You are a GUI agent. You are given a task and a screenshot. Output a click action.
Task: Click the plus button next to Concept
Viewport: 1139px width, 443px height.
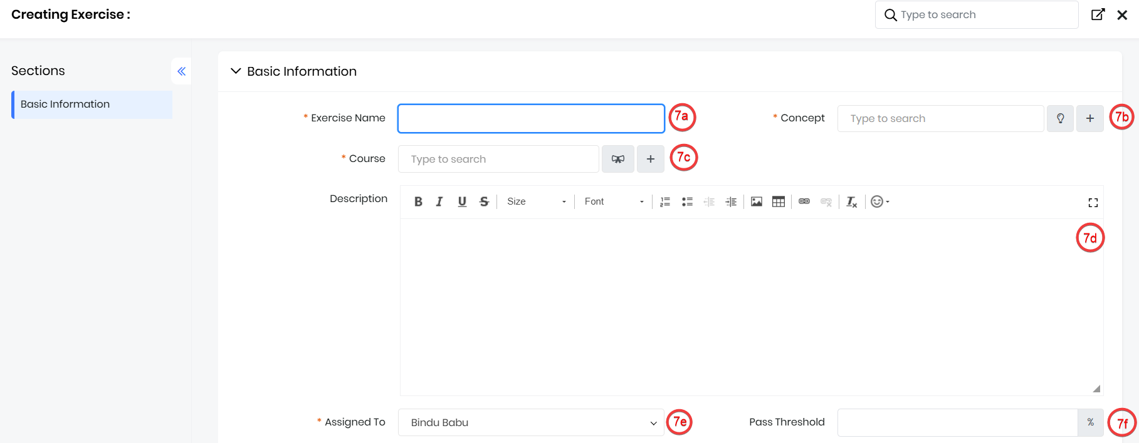(1089, 118)
